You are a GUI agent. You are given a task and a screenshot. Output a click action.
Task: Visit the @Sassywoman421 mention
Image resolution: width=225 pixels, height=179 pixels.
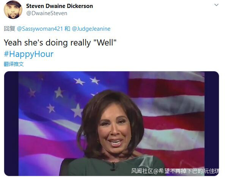40,29
